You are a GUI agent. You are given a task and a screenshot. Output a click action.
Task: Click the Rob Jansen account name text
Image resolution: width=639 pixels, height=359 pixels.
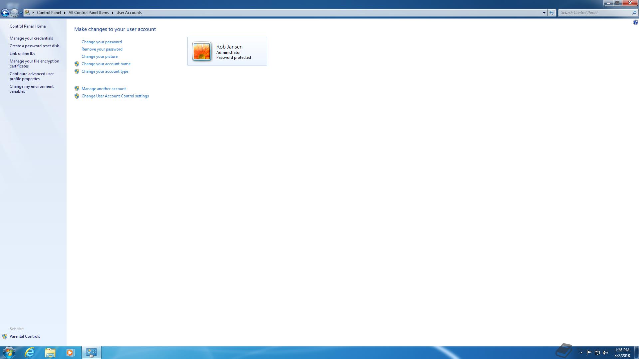tap(229, 47)
